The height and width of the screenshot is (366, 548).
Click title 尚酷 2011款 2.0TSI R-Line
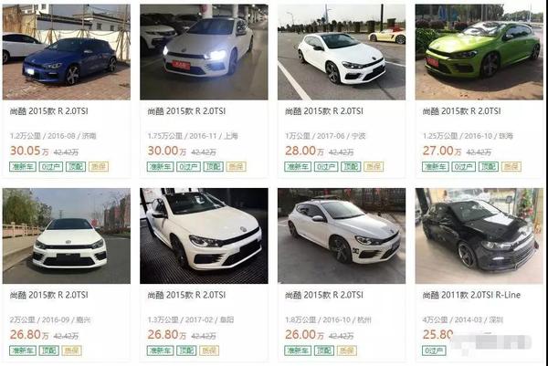[x=471, y=295]
